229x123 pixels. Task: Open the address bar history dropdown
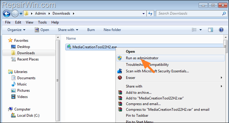tap(144, 13)
